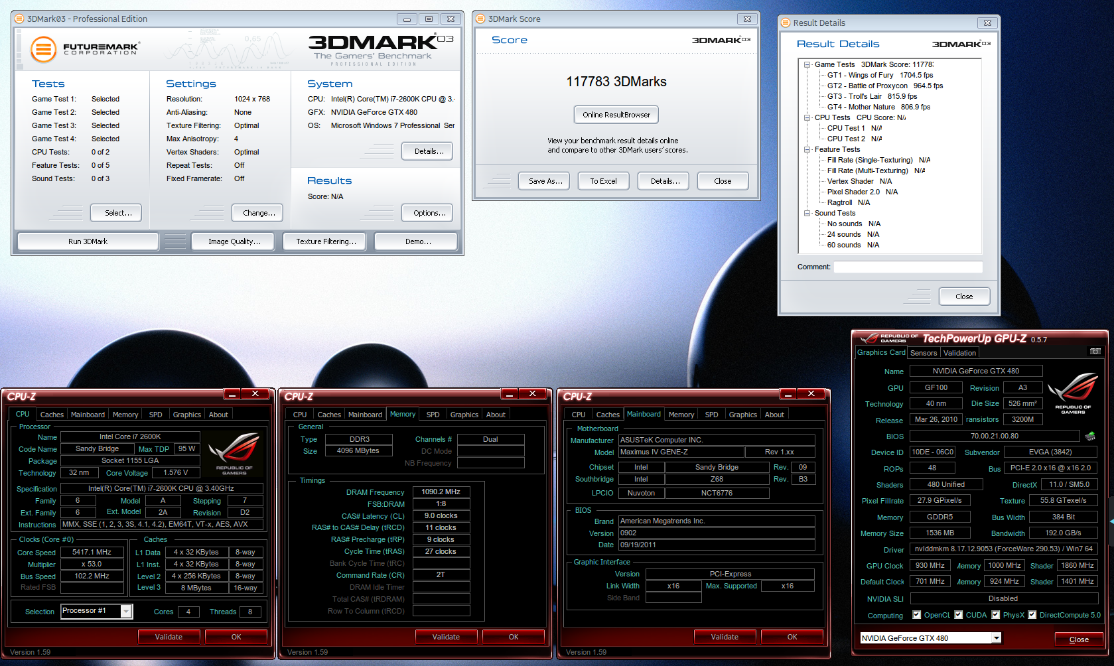Close the CPU-Z Memory window with X
Screen dimensions: 1114x666
(x=533, y=394)
